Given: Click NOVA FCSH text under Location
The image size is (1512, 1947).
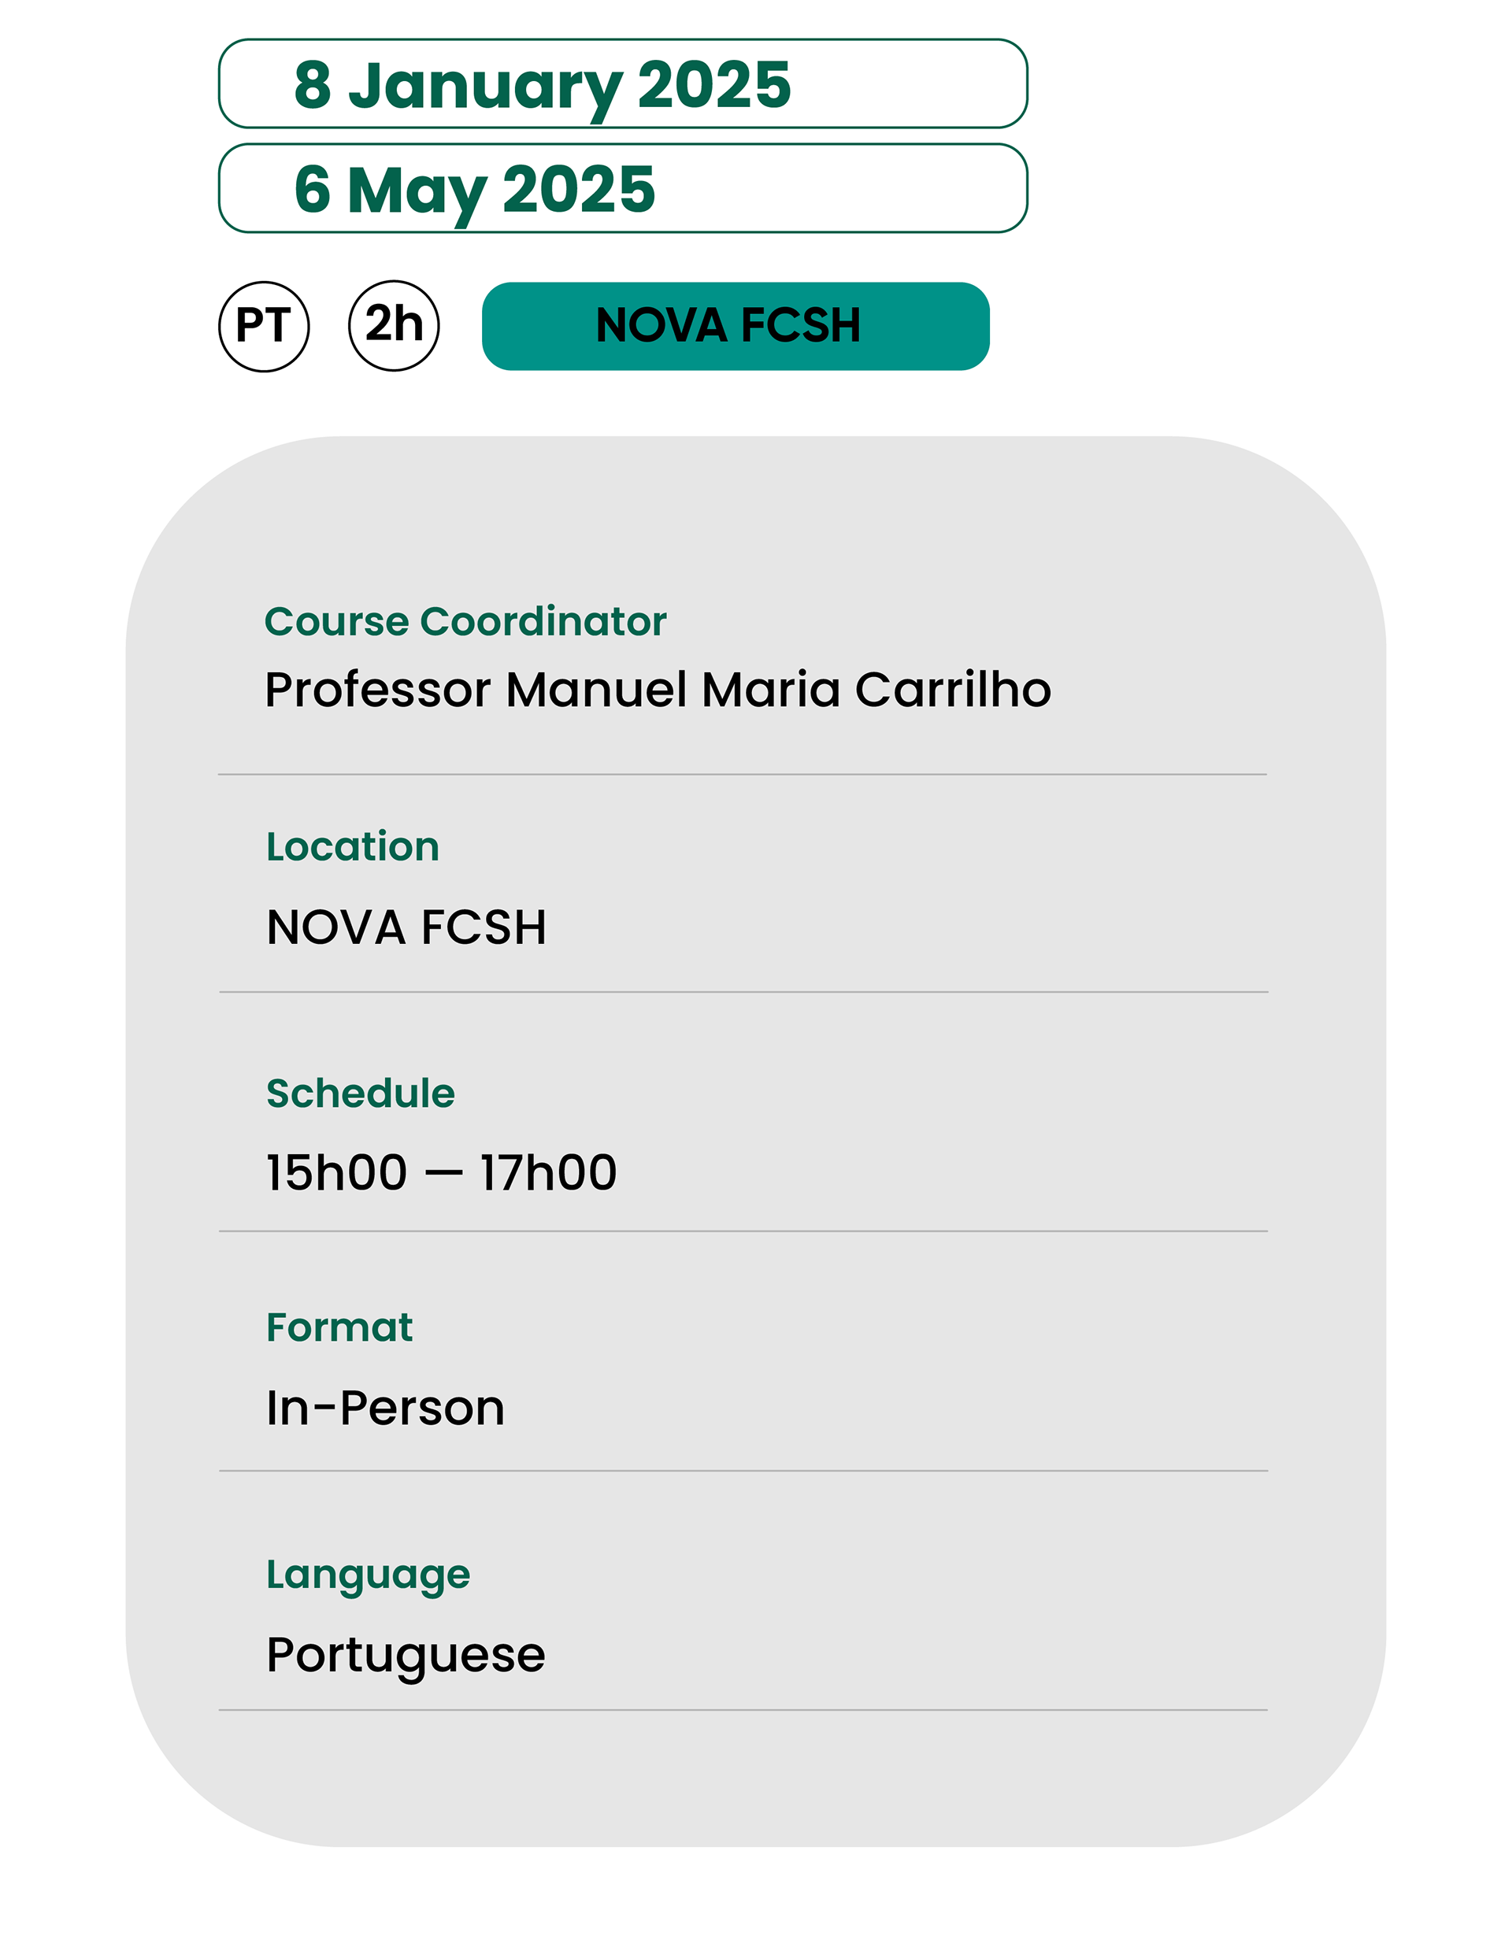Looking at the screenshot, I should pyautogui.click(x=406, y=927).
